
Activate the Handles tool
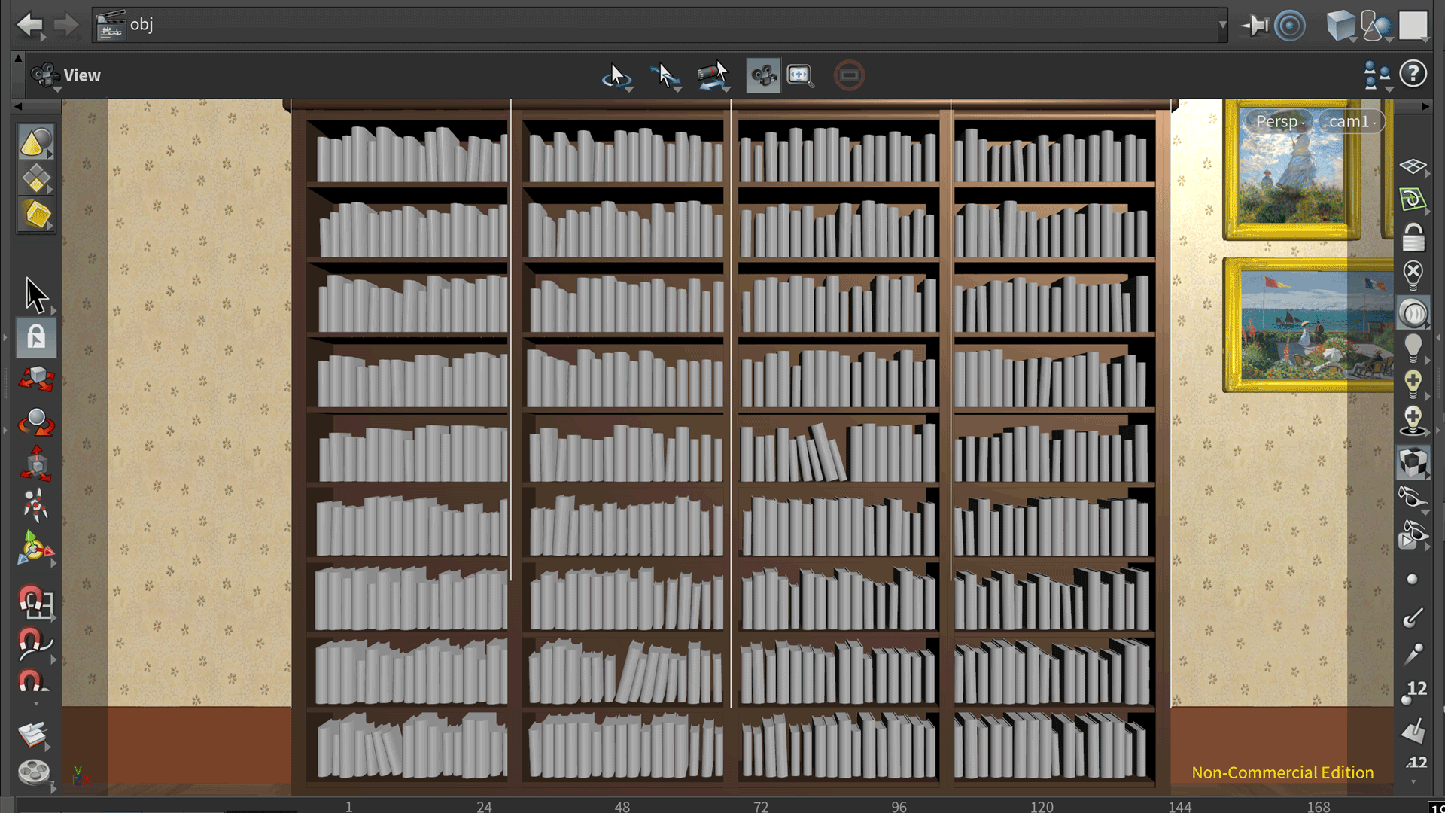pyautogui.click(x=35, y=548)
